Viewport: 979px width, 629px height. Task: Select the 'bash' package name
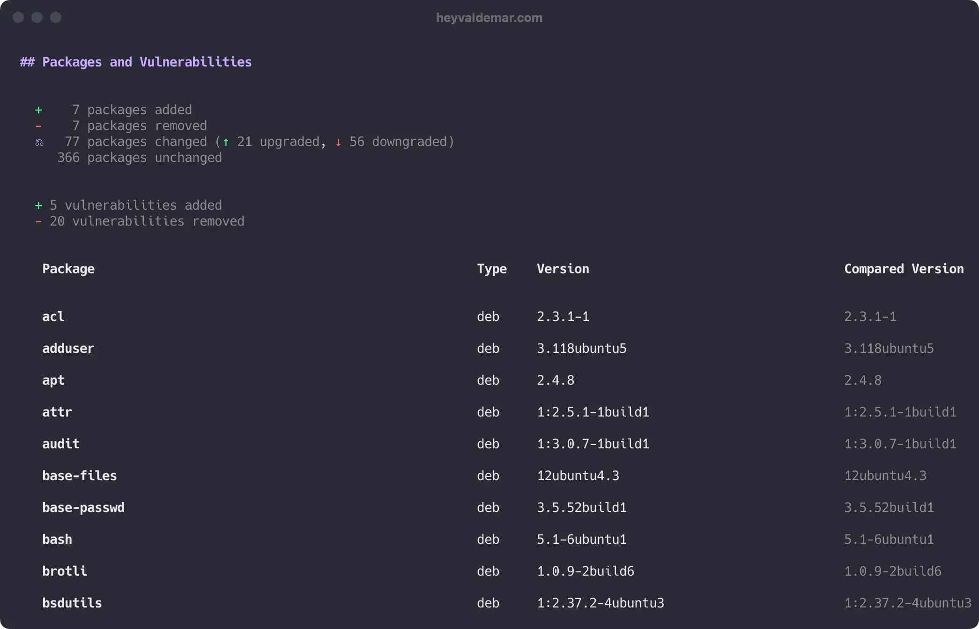[x=57, y=540]
